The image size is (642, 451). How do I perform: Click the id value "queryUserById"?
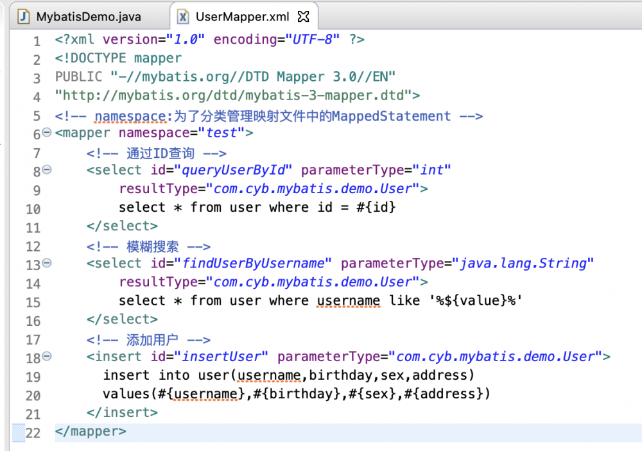(x=233, y=170)
